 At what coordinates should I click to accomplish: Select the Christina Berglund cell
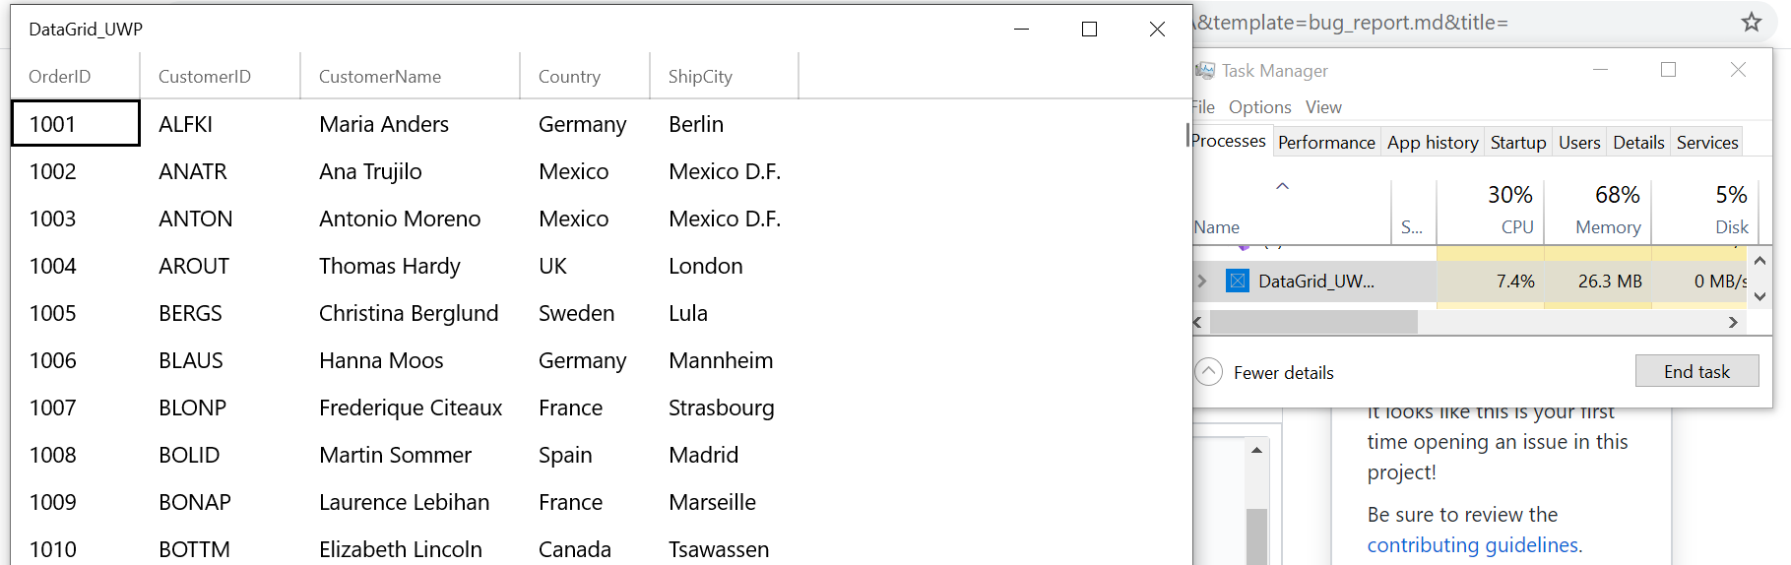[410, 313]
